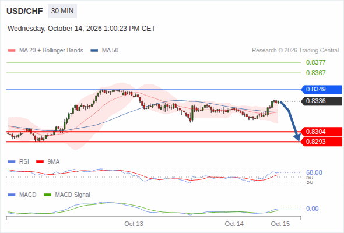Select the MACD Signal legend label
344x233 pixels.
click(x=73, y=195)
